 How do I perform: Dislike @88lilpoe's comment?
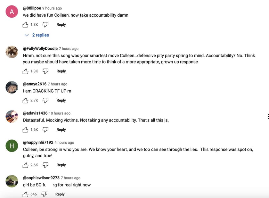pyautogui.click(x=45, y=25)
